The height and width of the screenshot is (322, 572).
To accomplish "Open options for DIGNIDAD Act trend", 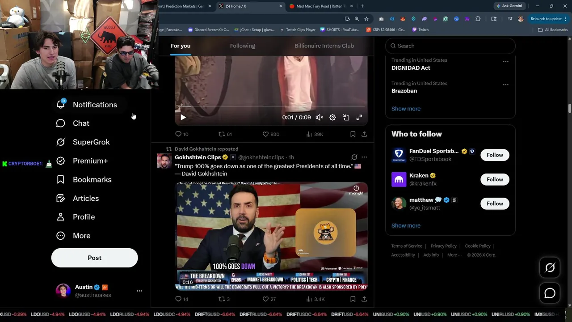I will (505, 61).
